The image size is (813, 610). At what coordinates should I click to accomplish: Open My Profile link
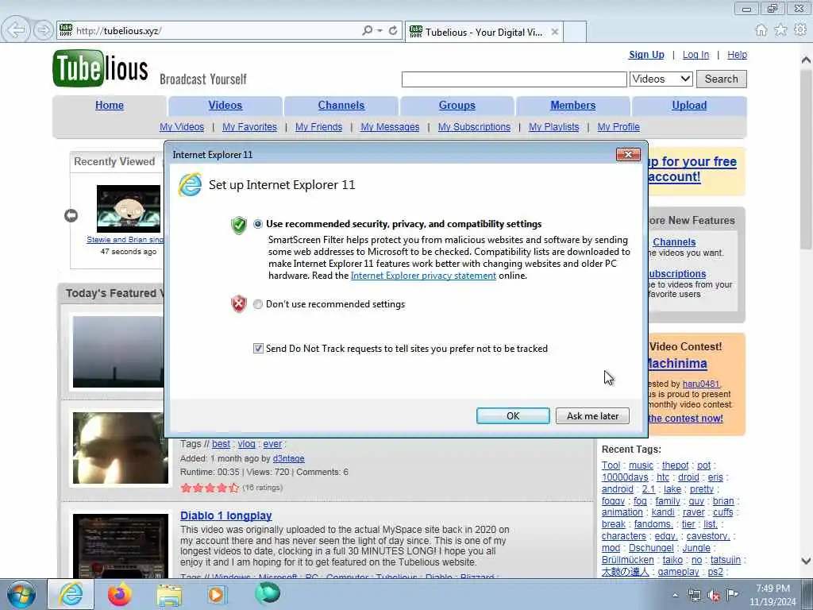[x=618, y=127]
